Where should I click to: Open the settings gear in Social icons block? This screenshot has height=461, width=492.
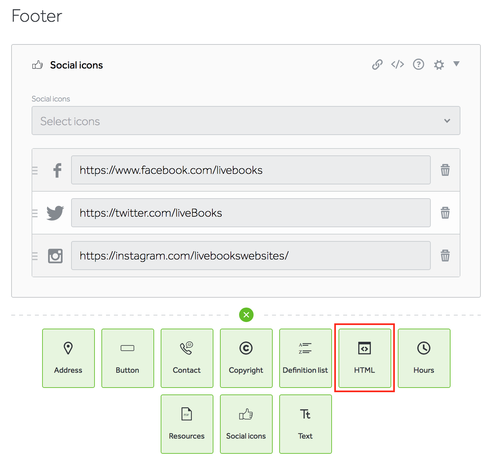439,65
